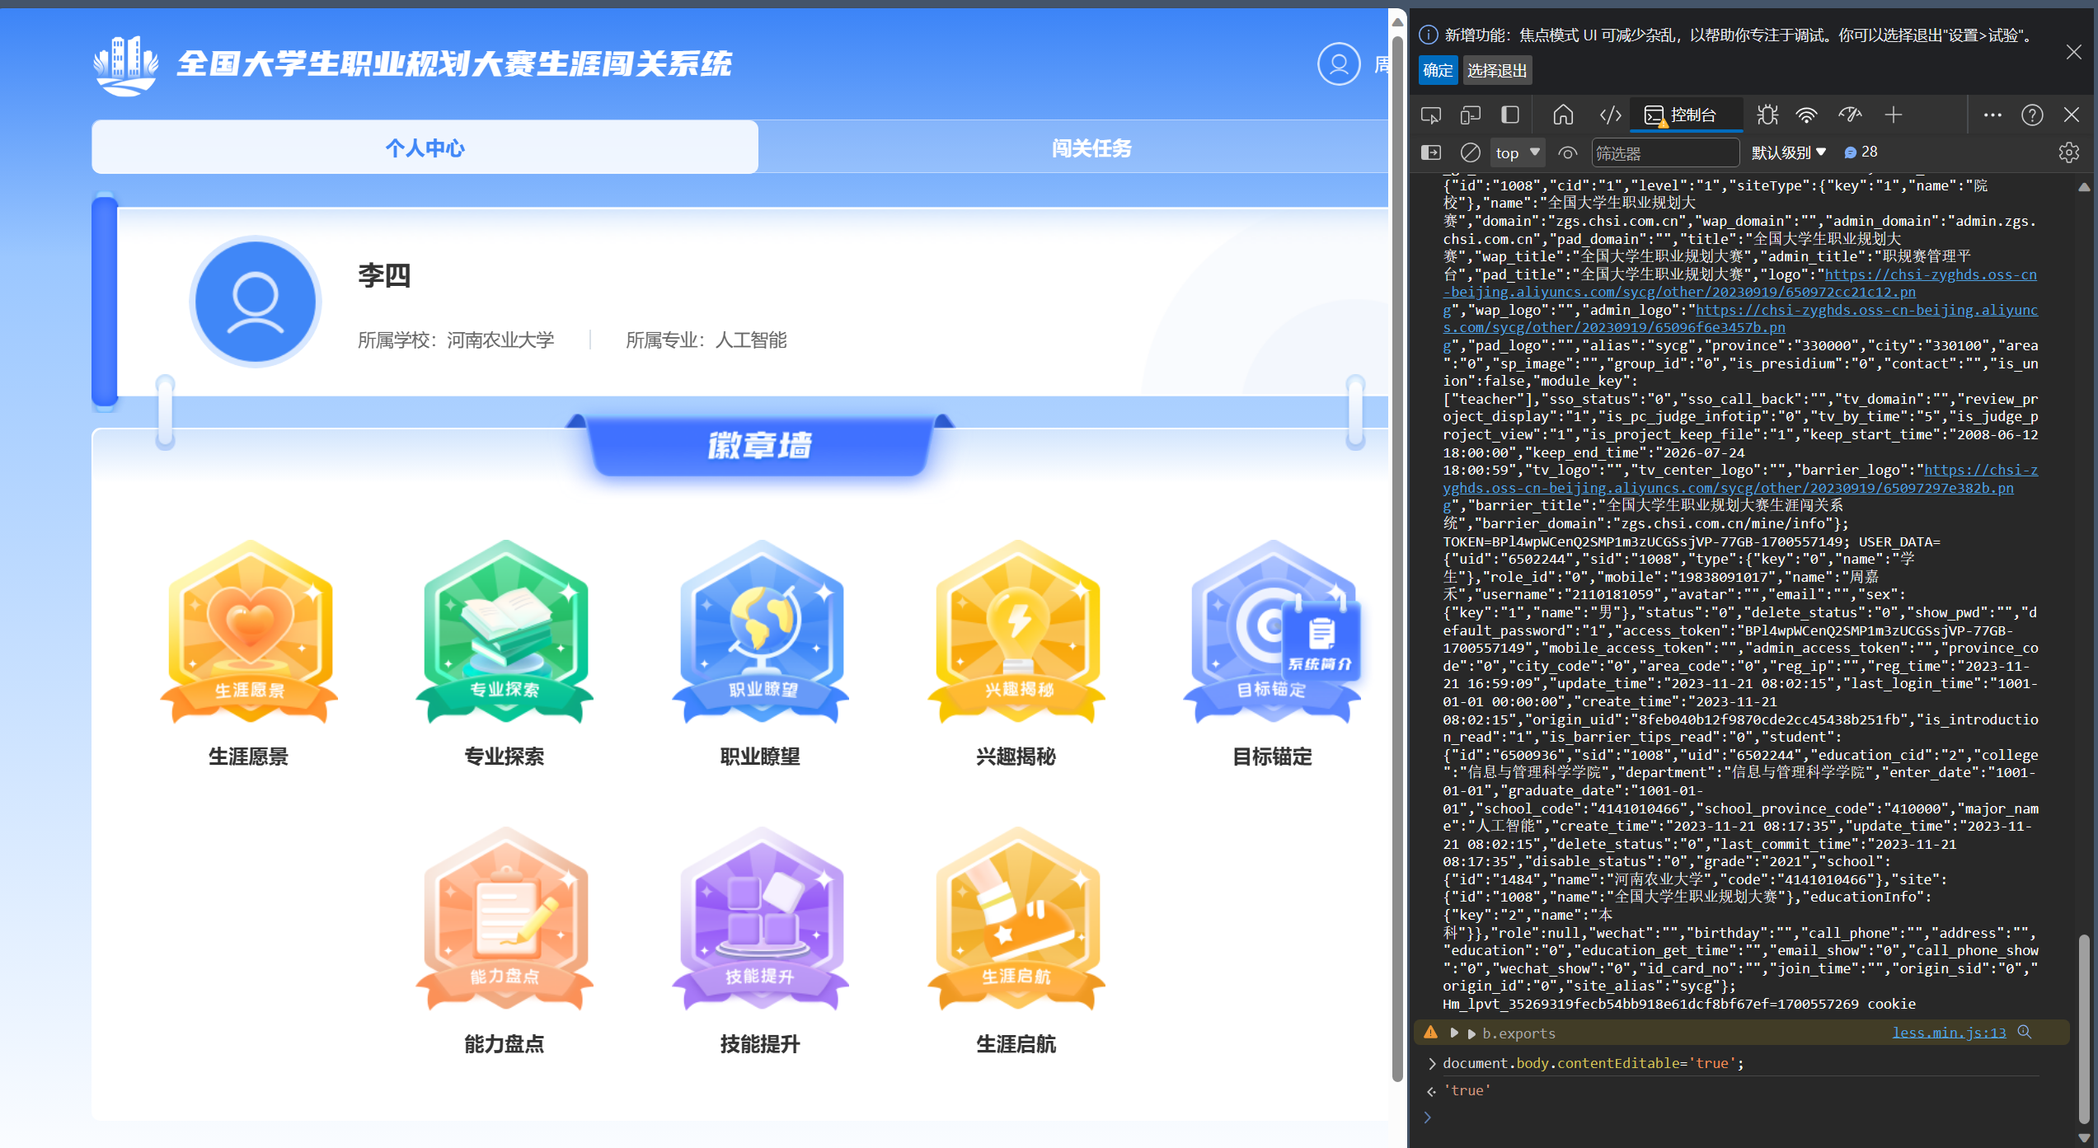Open console settings gear icon

[2068, 152]
